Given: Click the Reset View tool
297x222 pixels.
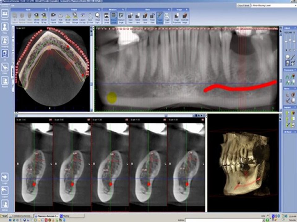Looking at the screenshot, I should coord(153,18).
